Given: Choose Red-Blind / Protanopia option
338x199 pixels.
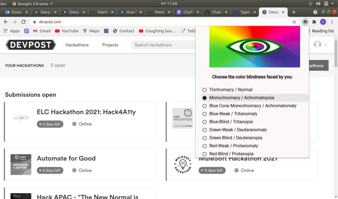Looking at the screenshot, I should pyautogui.click(x=204, y=154).
